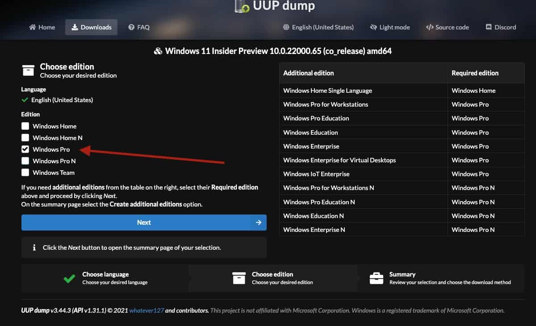Click 'Windows Enterprise' table cell
Viewport: 536px width, 326px height.
pos(364,146)
